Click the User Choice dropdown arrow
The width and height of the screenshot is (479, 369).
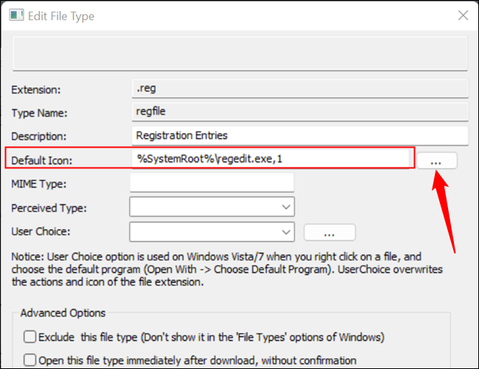point(286,232)
